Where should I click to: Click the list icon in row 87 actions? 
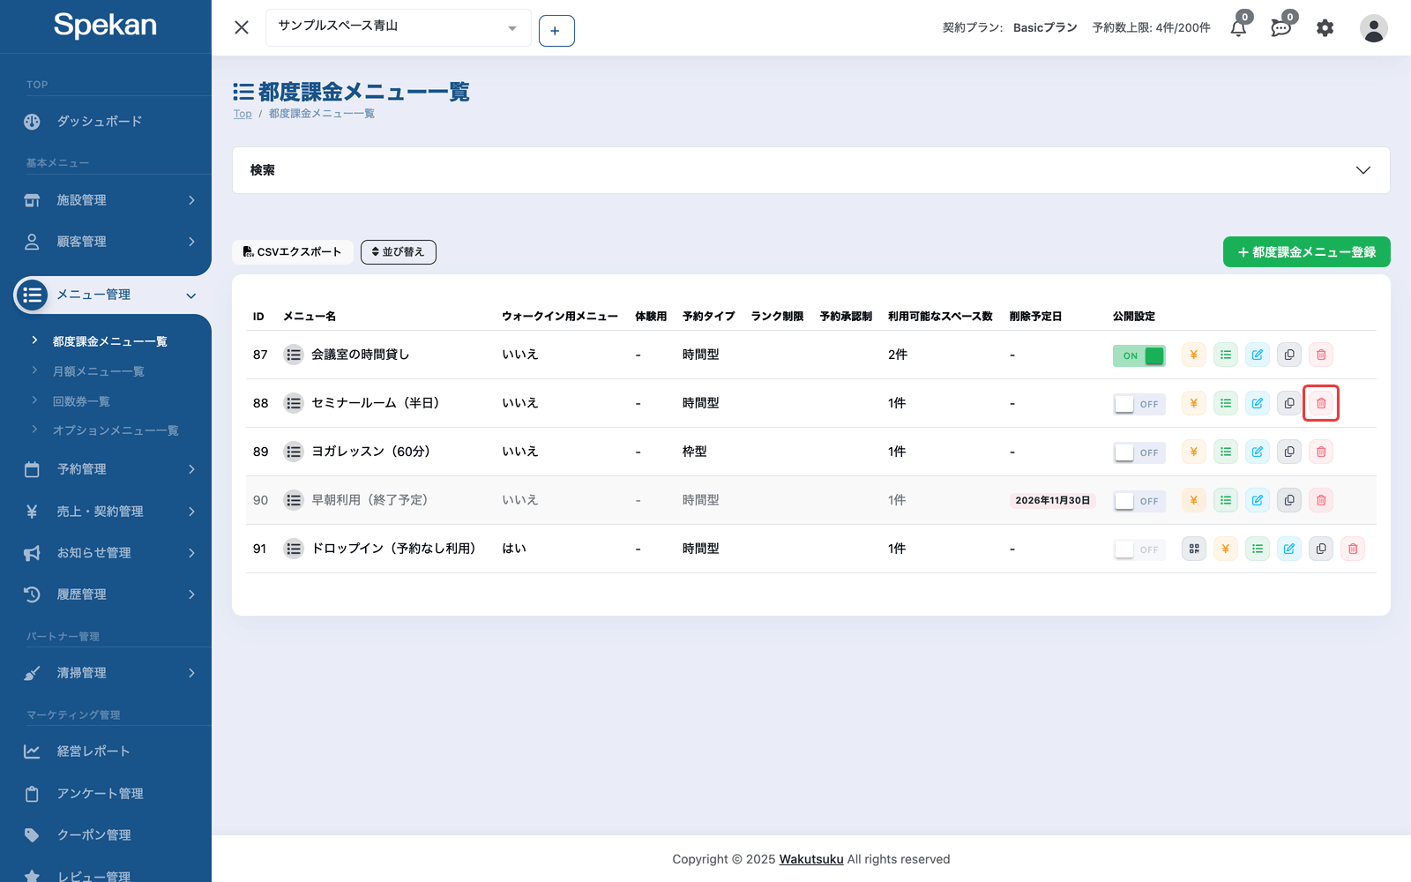pos(1226,355)
